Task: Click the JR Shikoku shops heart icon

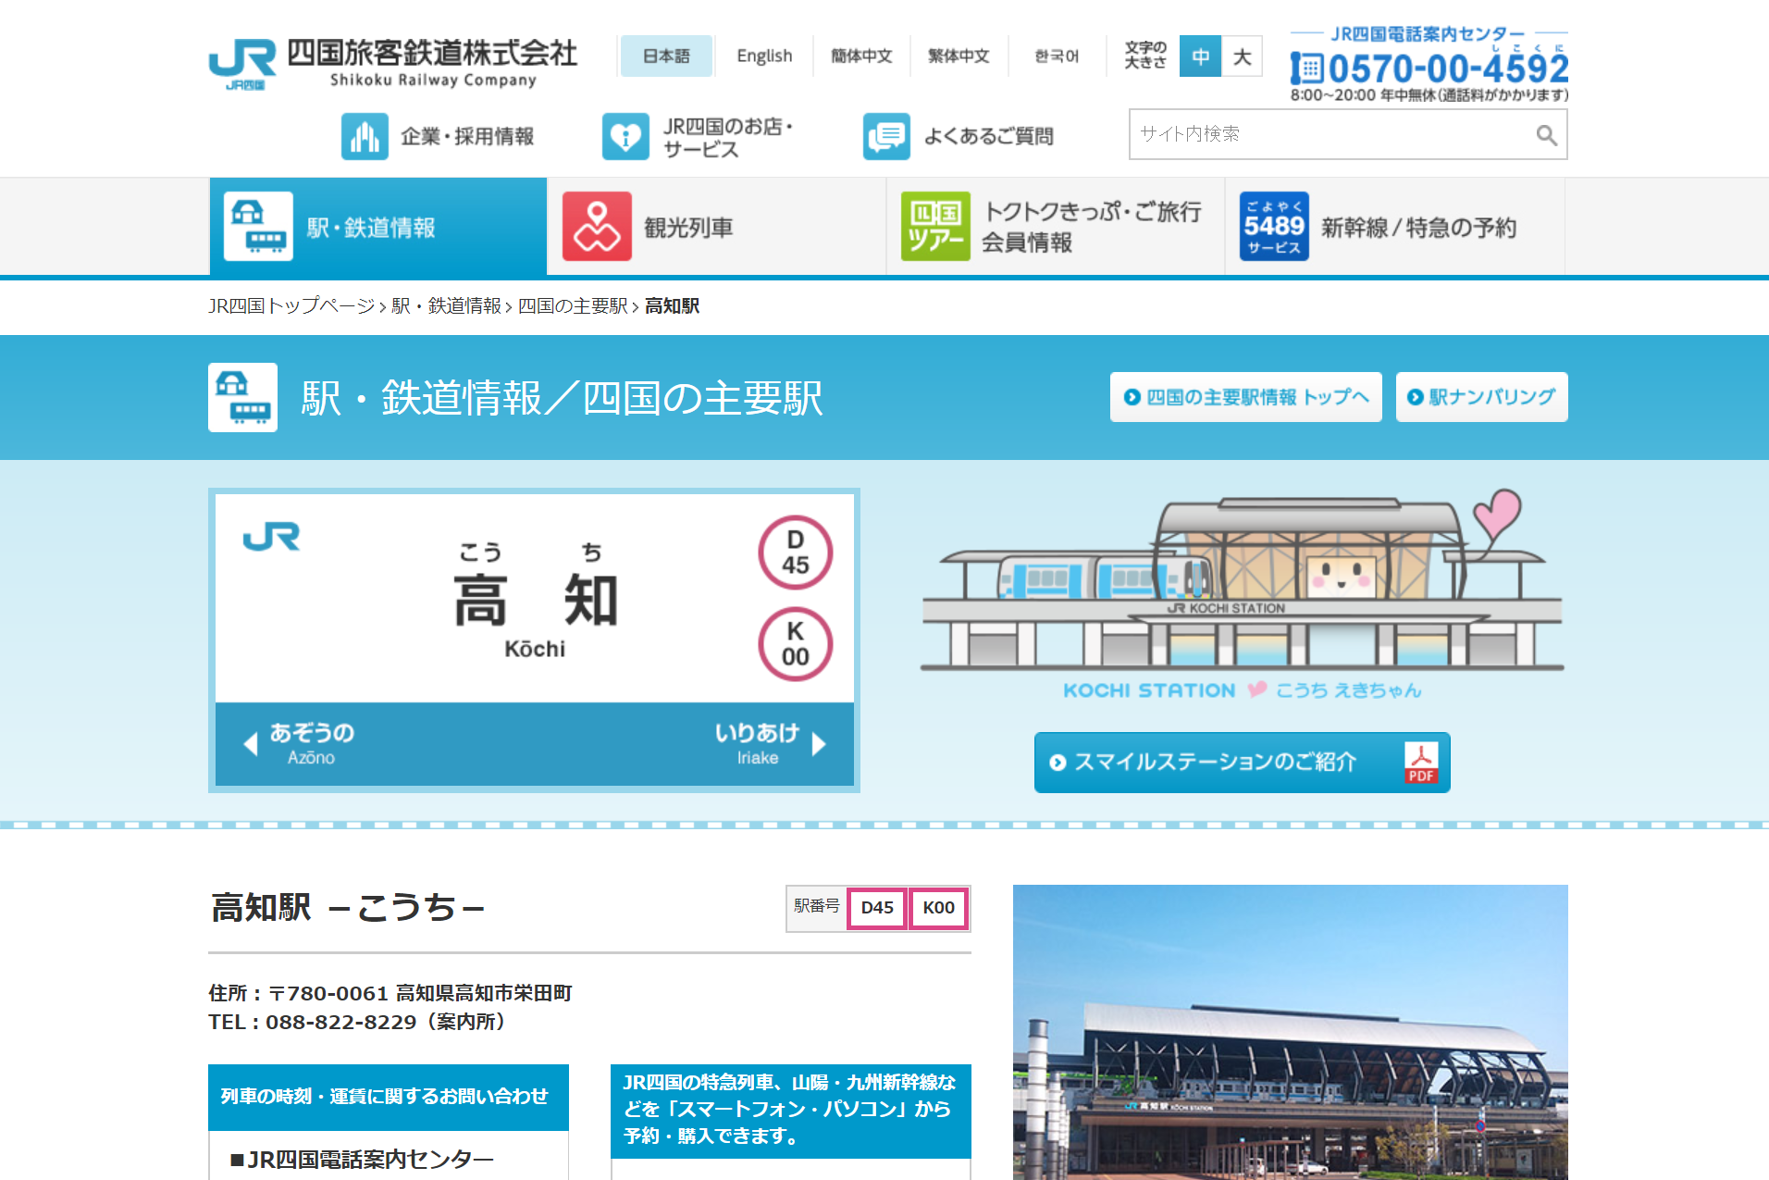Action: [625, 136]
